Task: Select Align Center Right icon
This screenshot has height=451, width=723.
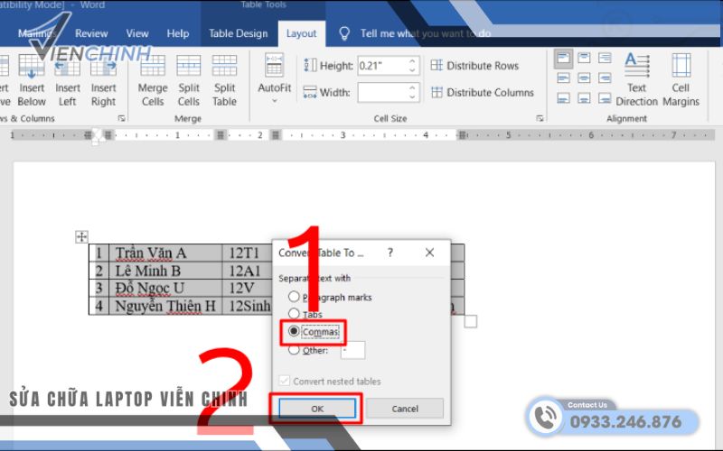Action: 605,78
